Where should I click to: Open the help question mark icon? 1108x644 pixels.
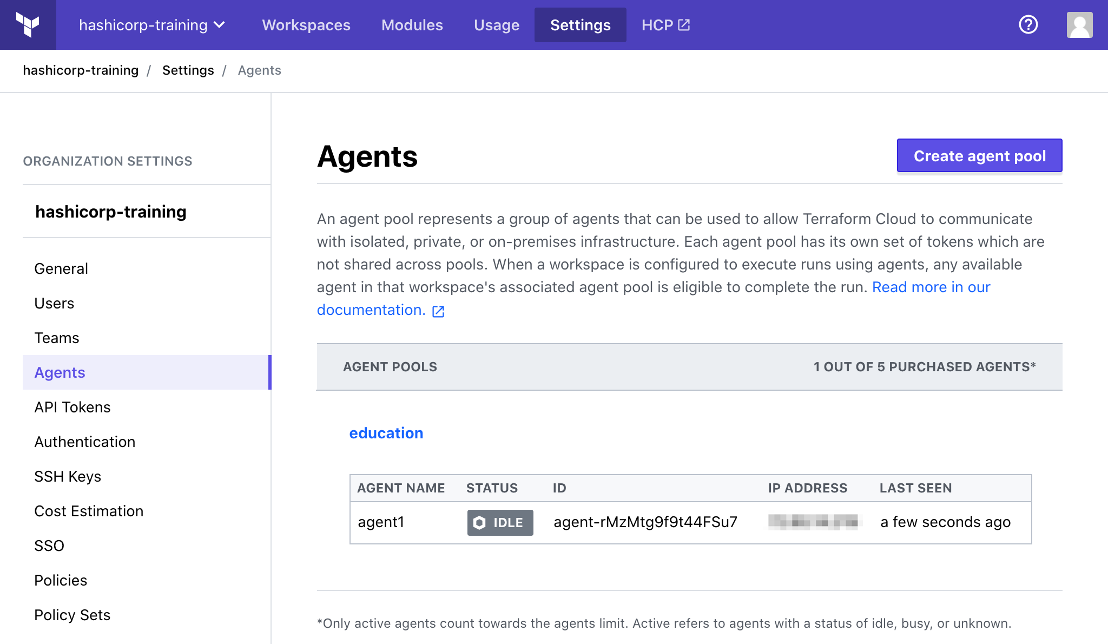pyautogui.click(x=1028, y=24)
